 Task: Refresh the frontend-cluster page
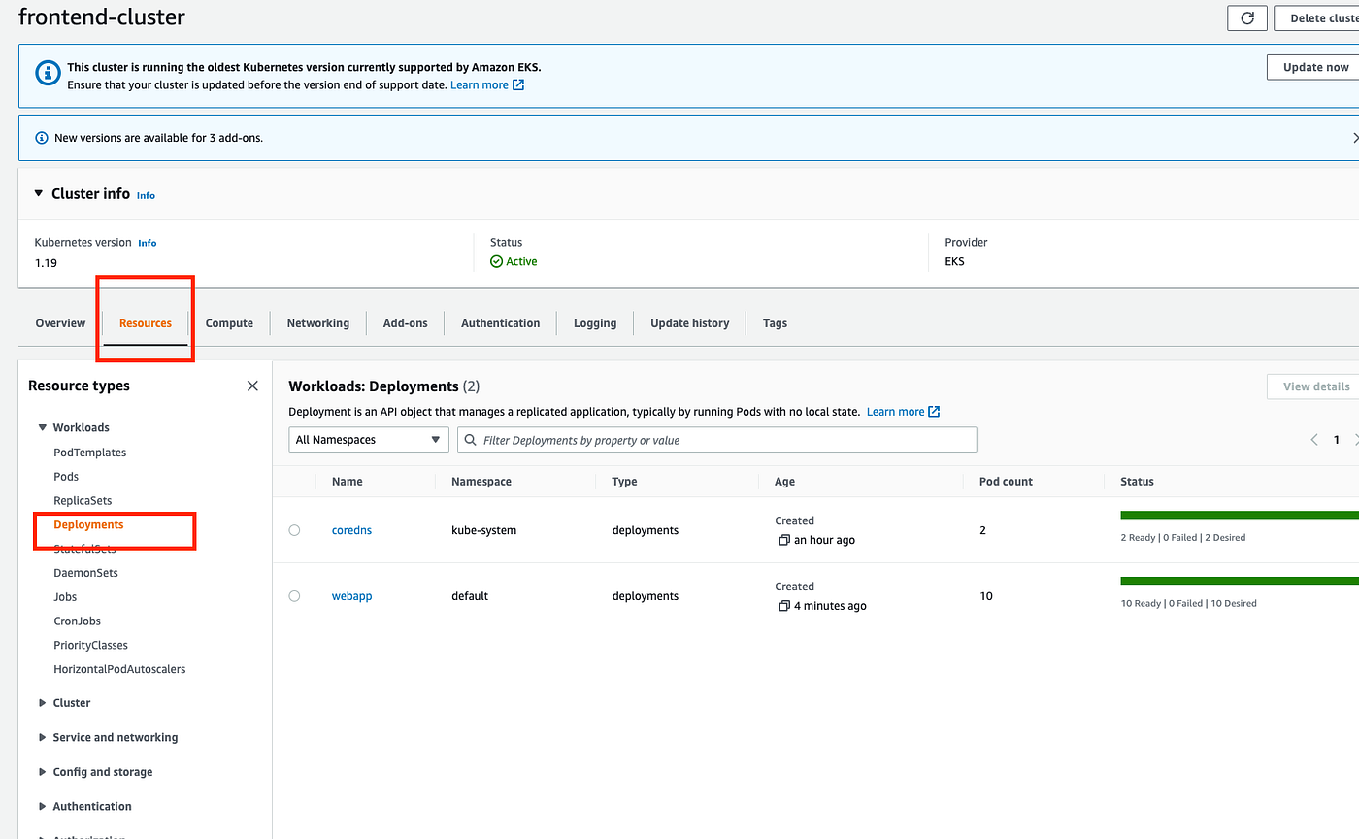pyautogui.click(x=1246, y=17)
